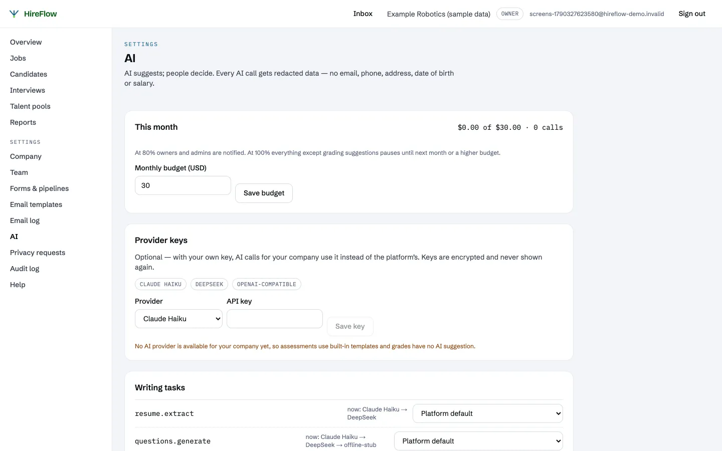This screenshot has height=451, width=722.
Task: Select AI in settings sidebar
Action: [14, 237]
